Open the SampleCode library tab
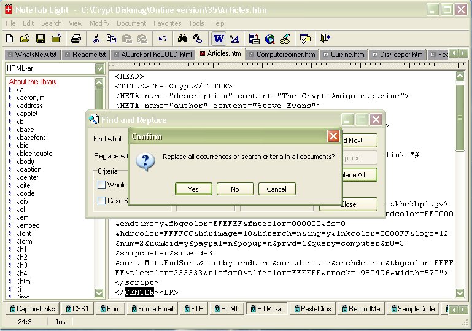 (413, 309)
